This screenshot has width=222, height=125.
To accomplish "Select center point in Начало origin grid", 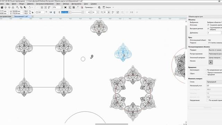I will coord(211,62).
